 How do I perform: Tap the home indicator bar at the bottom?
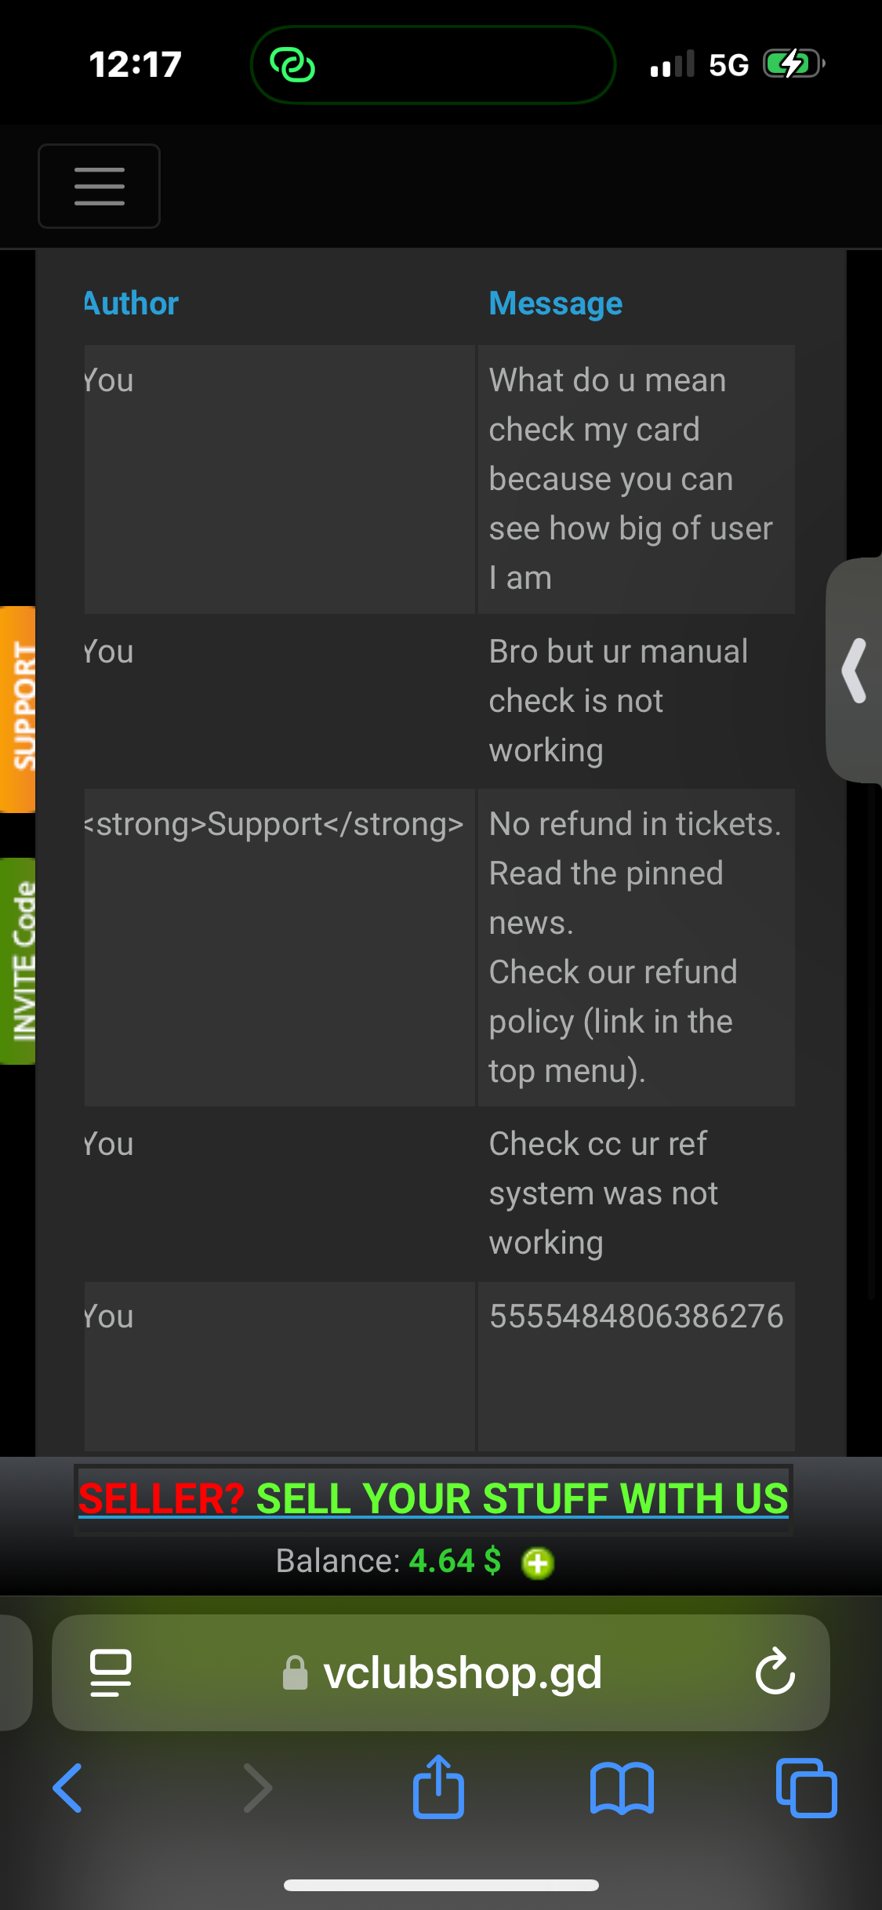click(441, 1886)
